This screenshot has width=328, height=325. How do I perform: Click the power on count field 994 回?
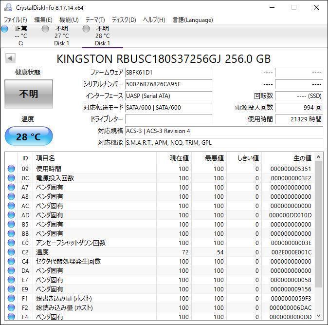pos(299,108)
